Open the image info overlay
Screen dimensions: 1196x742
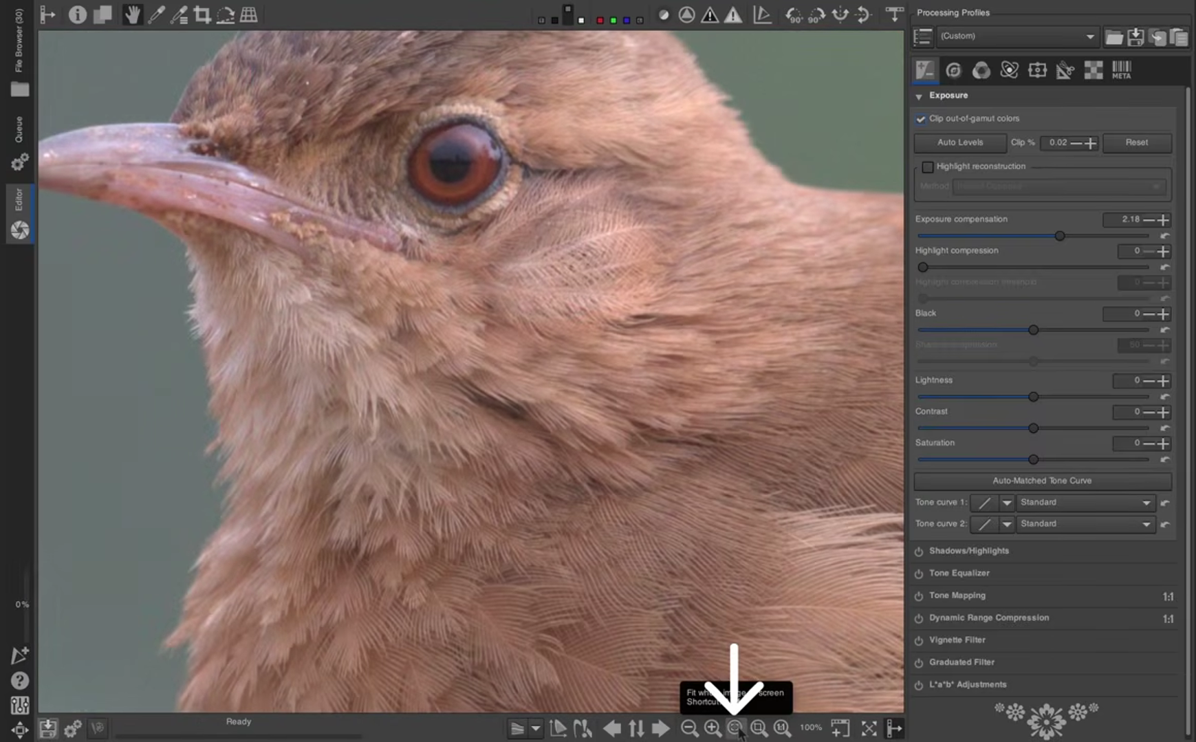[77, 14]
